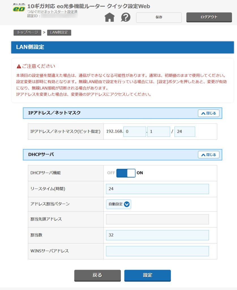This screenshot has height=290, width=237.
Task: Click the 戻る back button
Action: pyautogui.click(x=97, y=275)
